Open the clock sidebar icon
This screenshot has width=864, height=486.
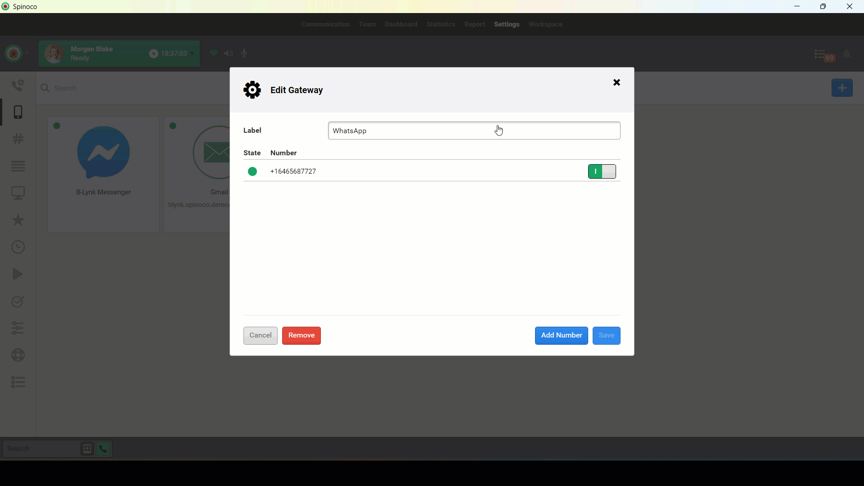coord(18,247)
